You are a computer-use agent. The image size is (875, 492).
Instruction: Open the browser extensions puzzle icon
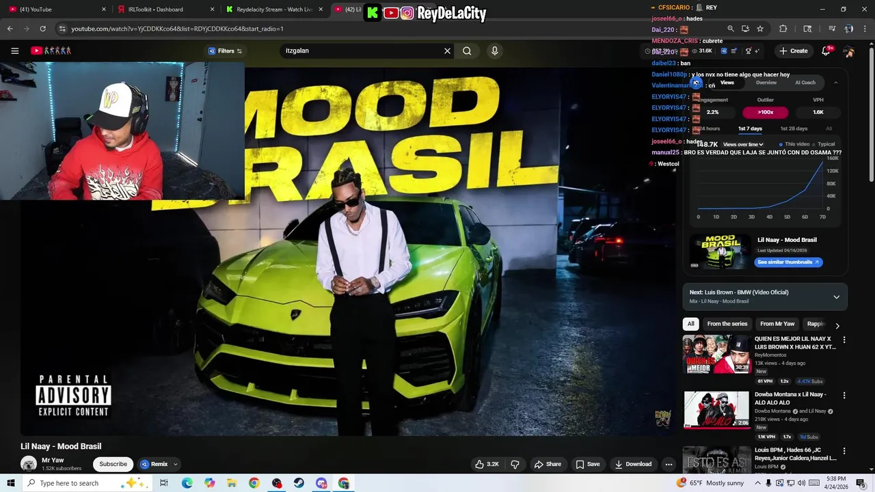[783, 29]
